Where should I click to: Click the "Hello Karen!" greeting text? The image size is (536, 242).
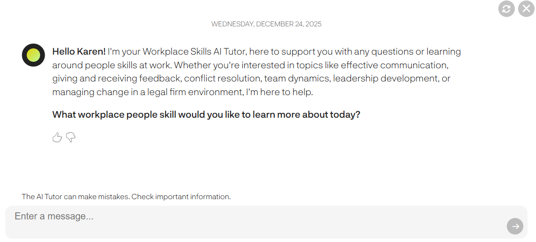79,51
